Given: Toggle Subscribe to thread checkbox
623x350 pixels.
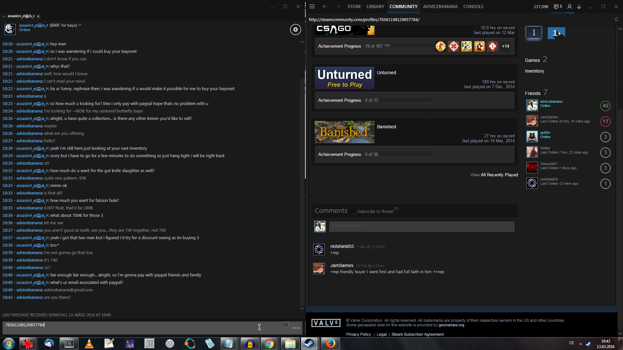Looking at the screenshot, I should (354, 212).
